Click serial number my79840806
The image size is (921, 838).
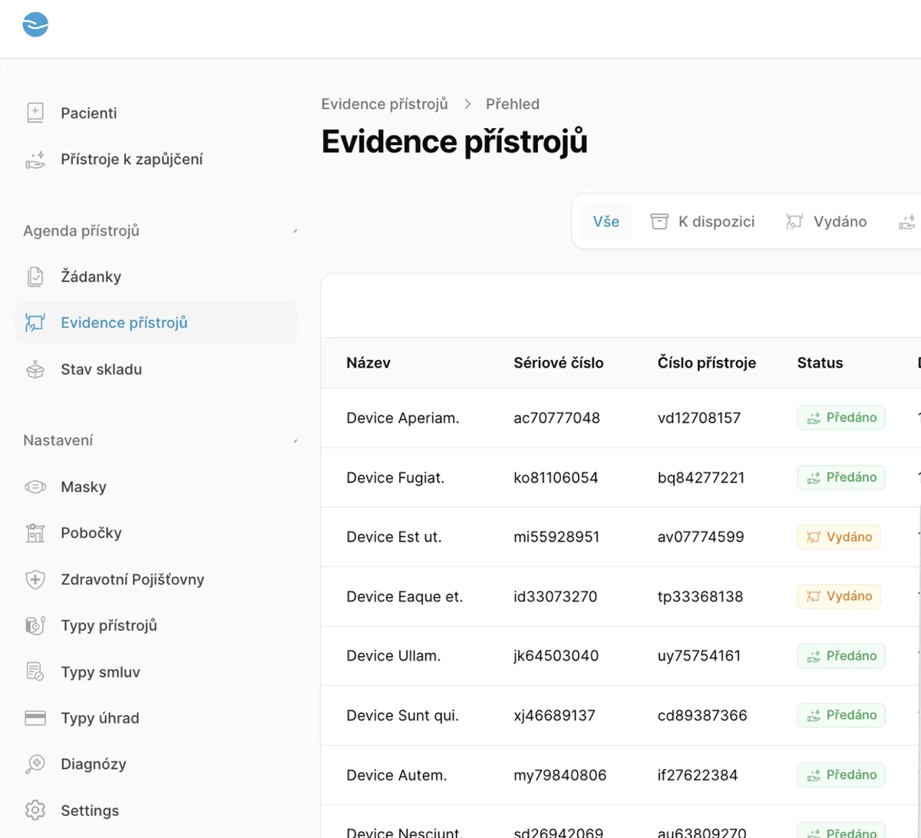pyautogui.click(x=560, y=775)
